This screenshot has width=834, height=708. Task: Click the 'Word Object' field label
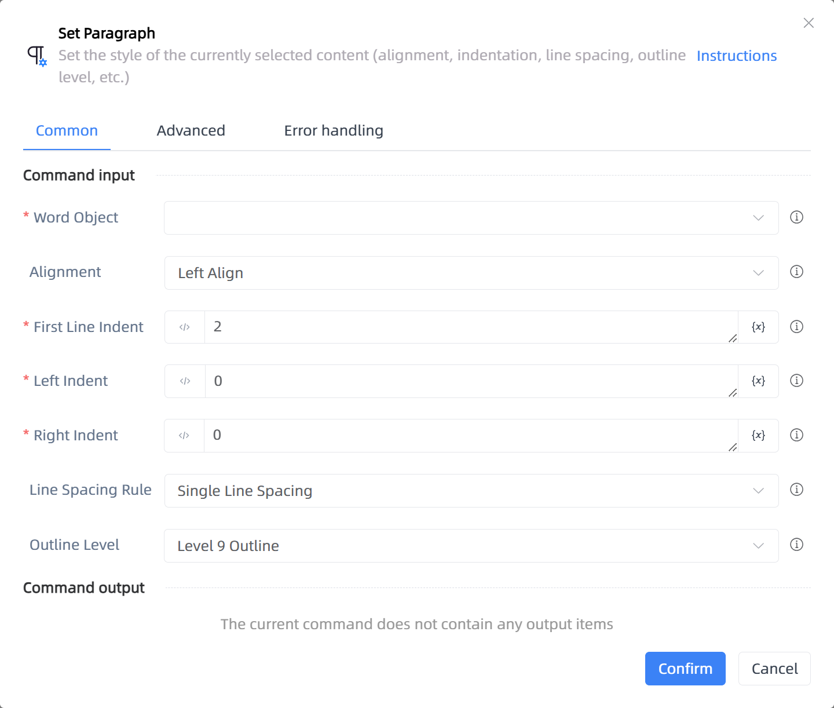pos(76,218)
